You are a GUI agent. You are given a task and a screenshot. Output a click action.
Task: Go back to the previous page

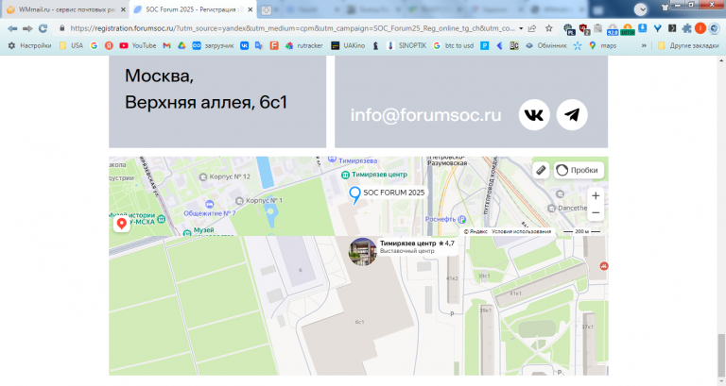click(12, 28)
